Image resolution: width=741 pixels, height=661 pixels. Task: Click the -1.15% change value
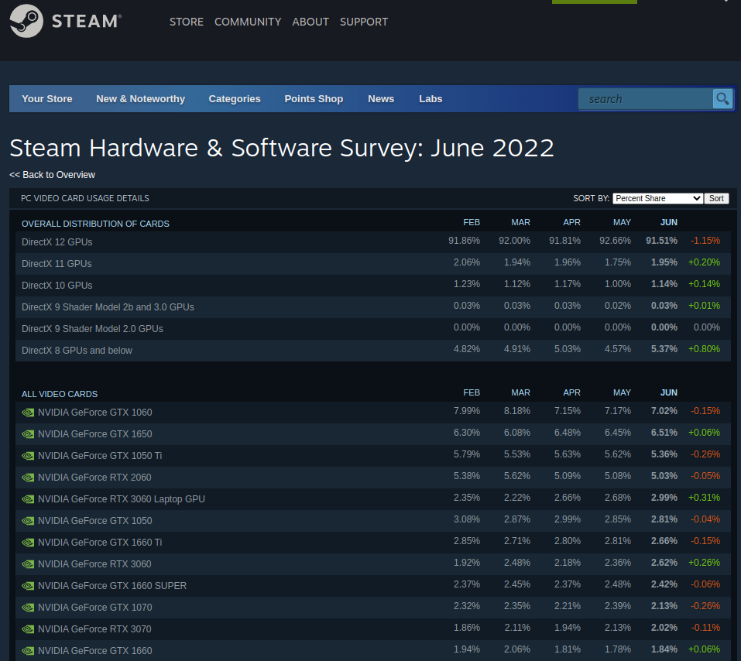(x=705, y=241)
